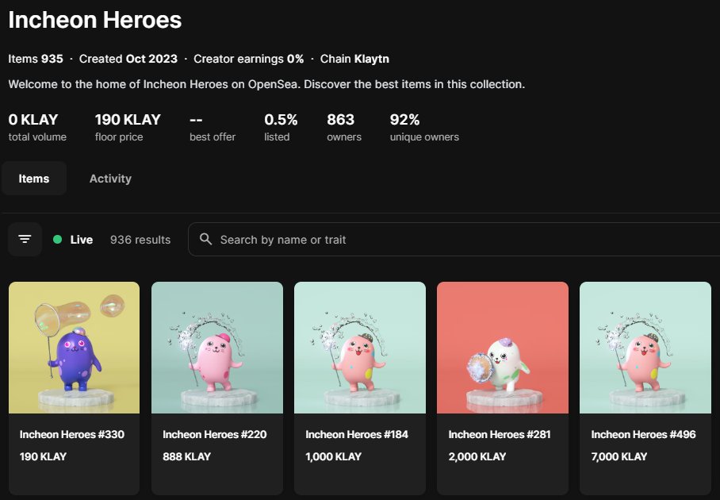Open the Incheon Heroes #330 thumbnail image

(x=74, y=348)
